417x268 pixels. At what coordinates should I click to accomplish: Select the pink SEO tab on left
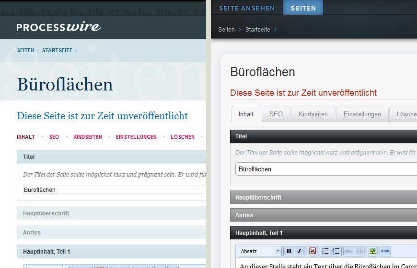[54, 137]
